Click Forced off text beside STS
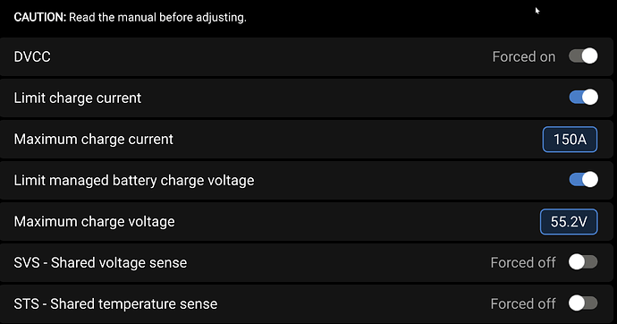617x324 pixels. point(523,304)
